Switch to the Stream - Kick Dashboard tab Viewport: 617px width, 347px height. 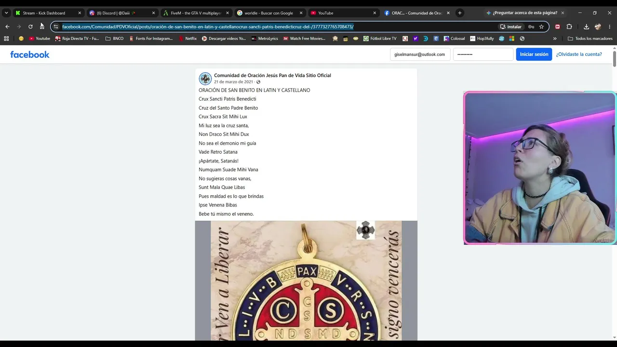(x=48, y=13)
